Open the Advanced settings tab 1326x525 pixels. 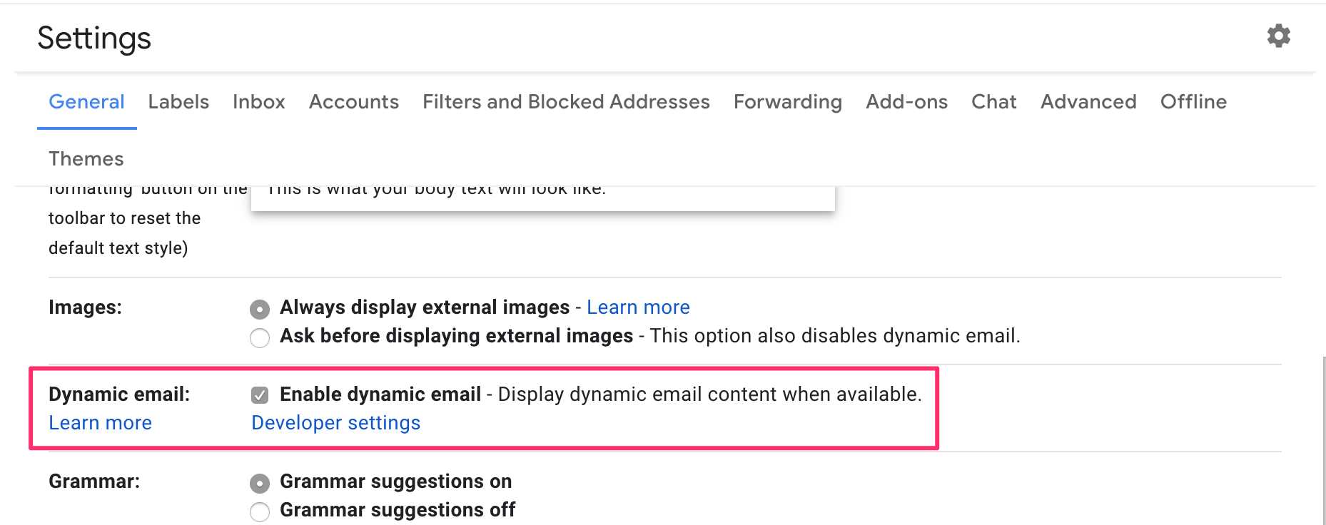point(1088,102)
